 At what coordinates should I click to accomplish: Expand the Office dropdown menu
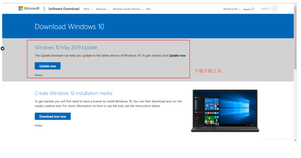click(x=87, y=9)
